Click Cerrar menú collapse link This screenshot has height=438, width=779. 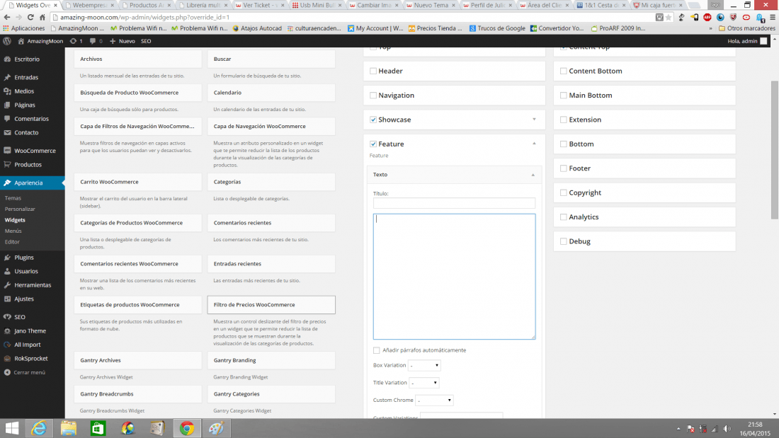(x=25, y=372)
